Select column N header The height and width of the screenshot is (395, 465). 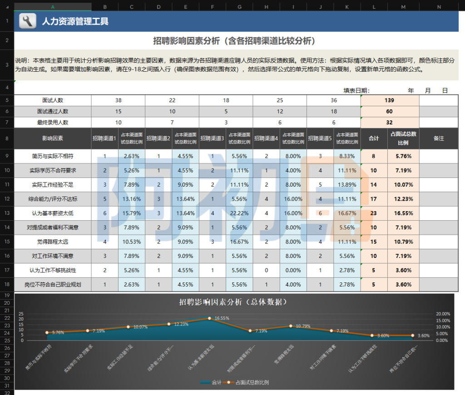pos(439,7)
